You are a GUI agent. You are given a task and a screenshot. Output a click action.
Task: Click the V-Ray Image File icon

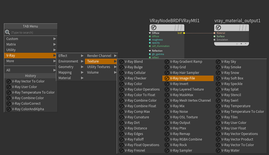pos(167,78)
